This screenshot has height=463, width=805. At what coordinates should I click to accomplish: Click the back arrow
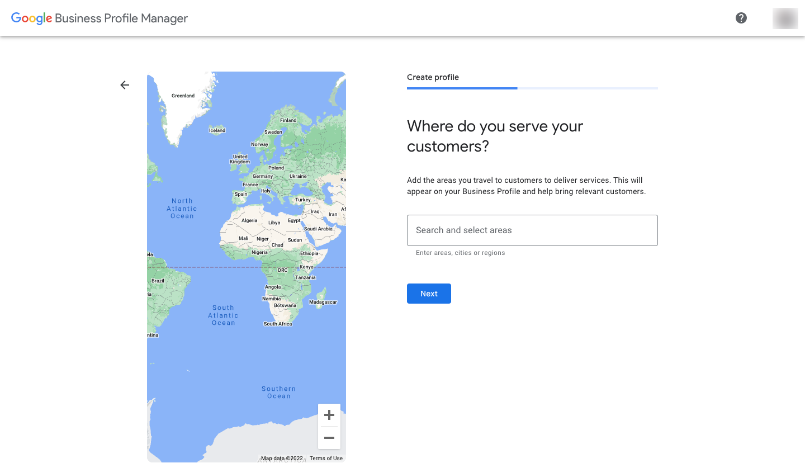coord(124,84)
